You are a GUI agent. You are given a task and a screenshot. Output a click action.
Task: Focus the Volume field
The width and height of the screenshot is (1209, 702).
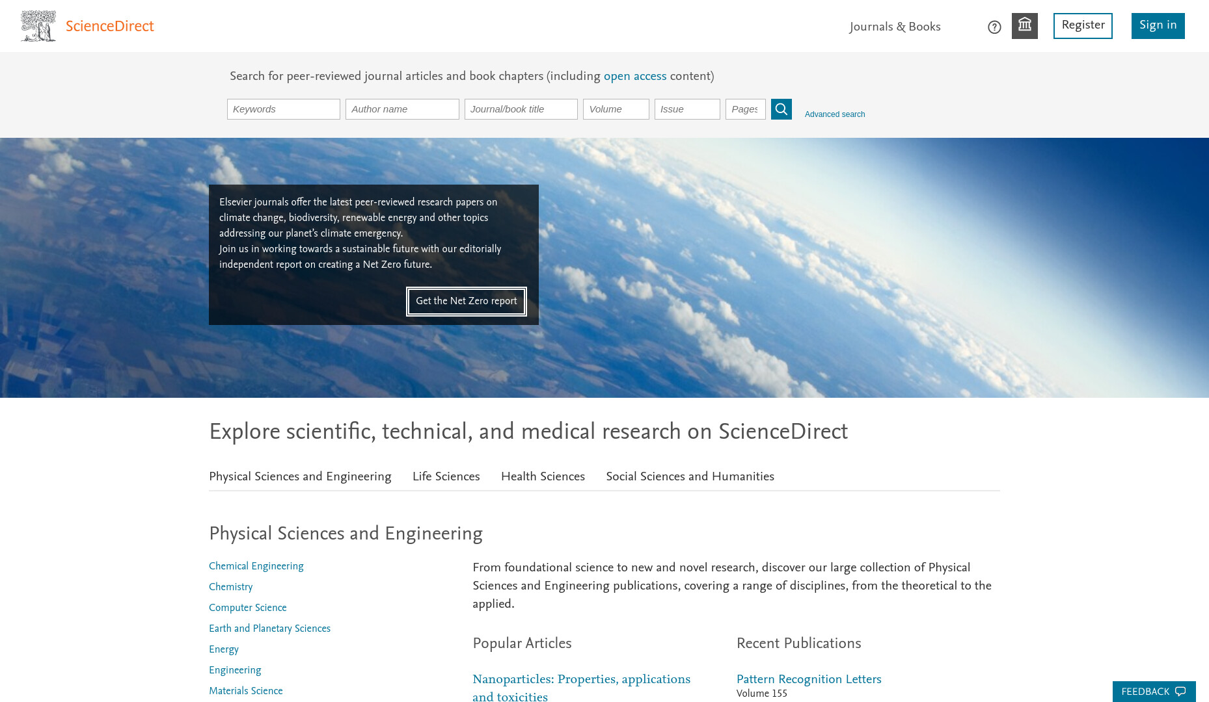(616, 109)
